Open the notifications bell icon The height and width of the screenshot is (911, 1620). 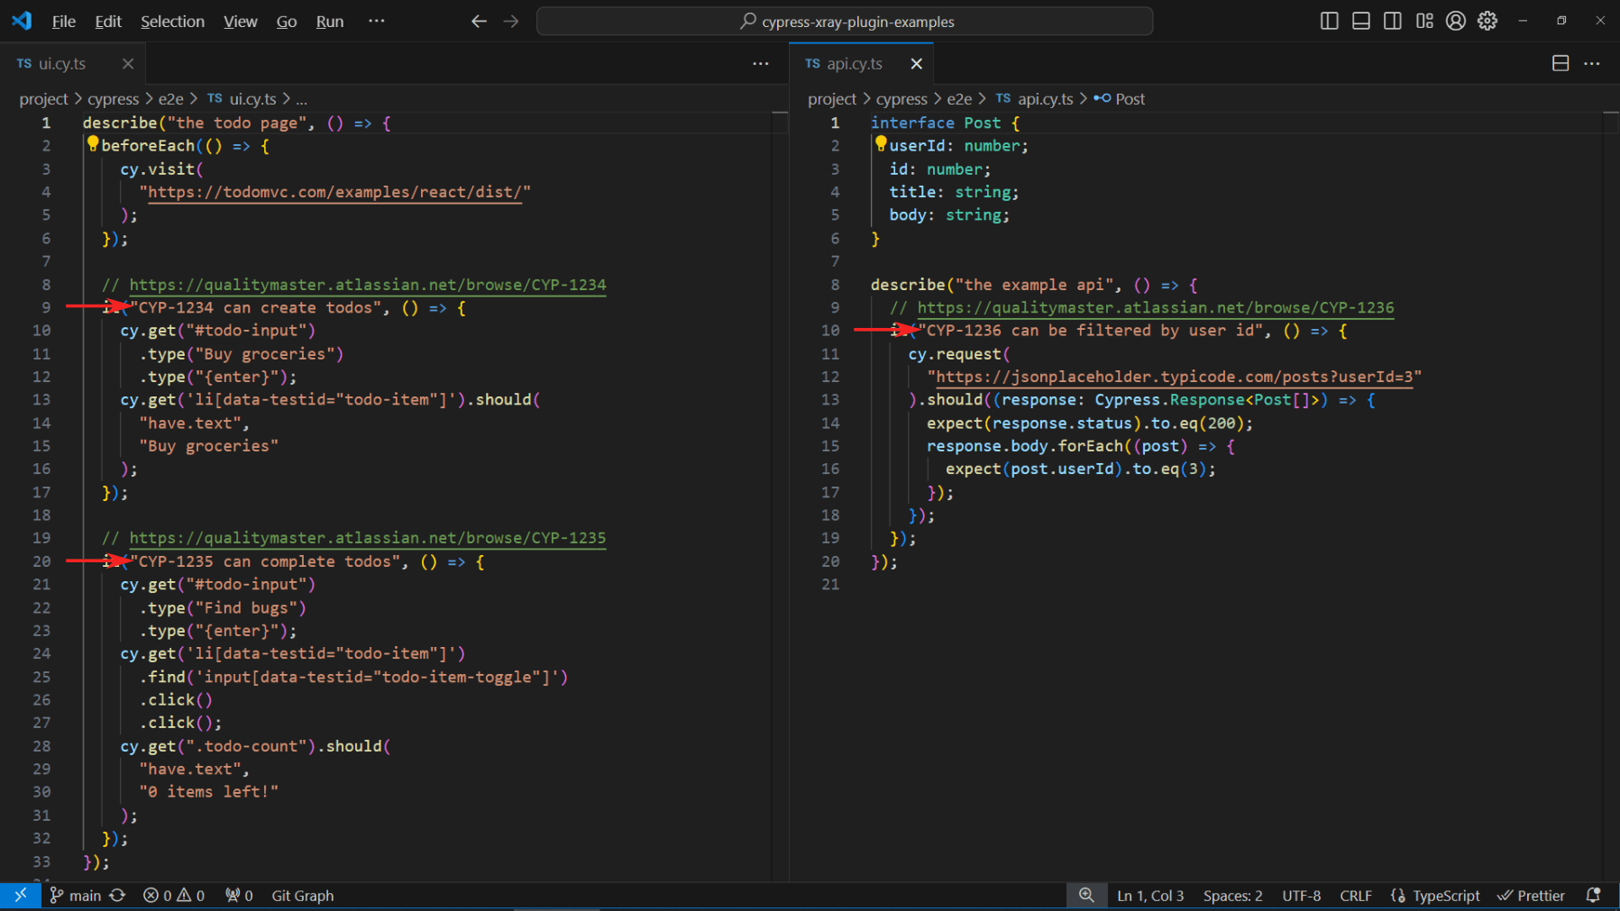(1594, 895)
